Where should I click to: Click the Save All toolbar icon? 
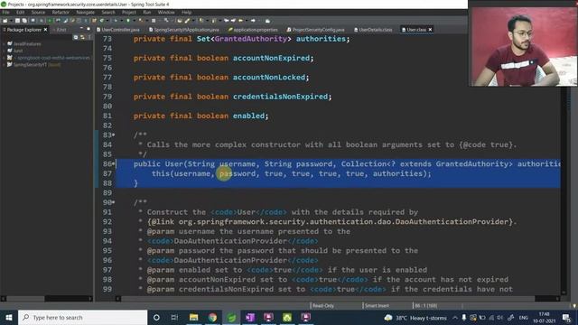pyautogui.click(x=24, y=21)
